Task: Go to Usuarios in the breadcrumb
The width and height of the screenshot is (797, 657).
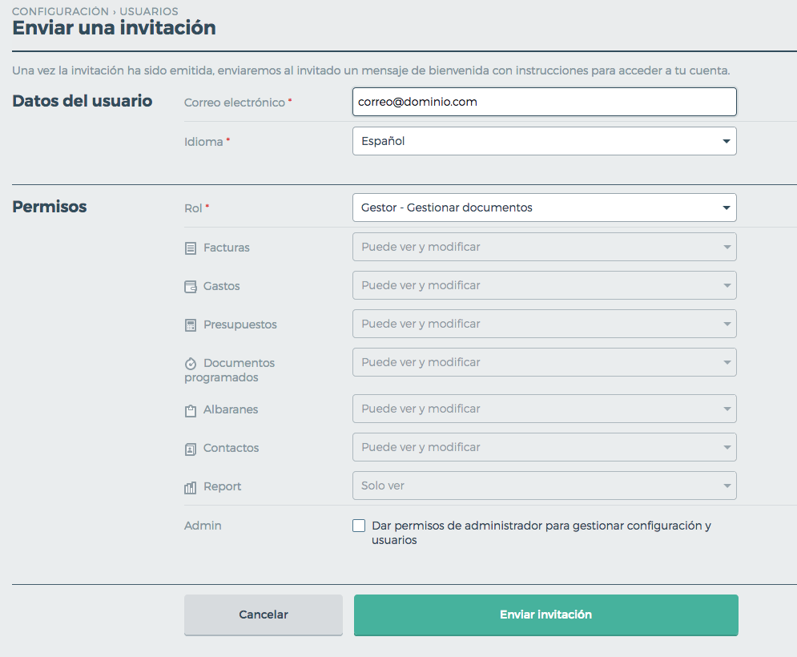Action: click(149, 11)
